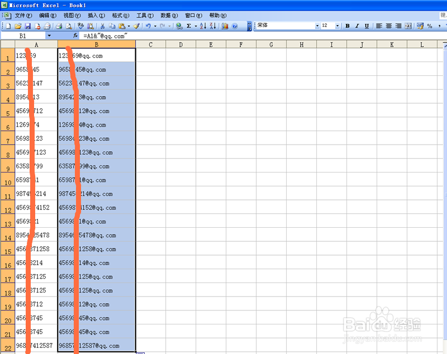The image size is (447, 354).
Task: Toggle left text alignment
Action: 379,26
